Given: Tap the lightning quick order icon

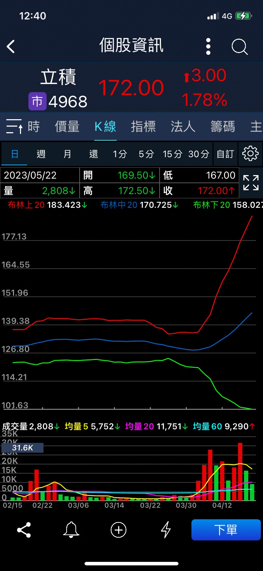Looking at the screenshot, I should (x=166, y=530).
